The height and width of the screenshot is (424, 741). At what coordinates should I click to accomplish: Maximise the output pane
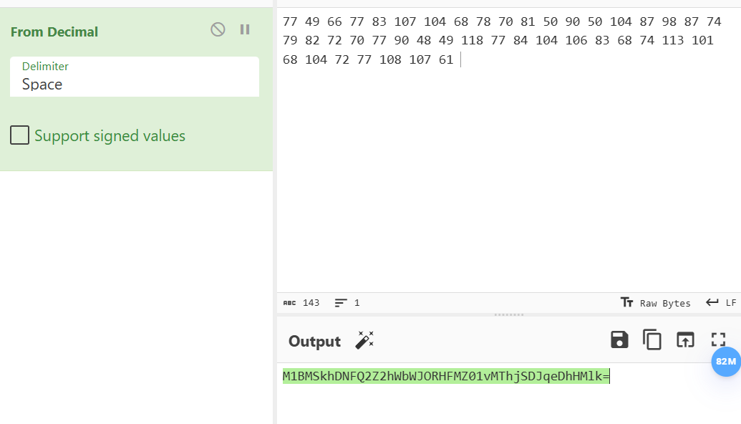pos(718,340)
